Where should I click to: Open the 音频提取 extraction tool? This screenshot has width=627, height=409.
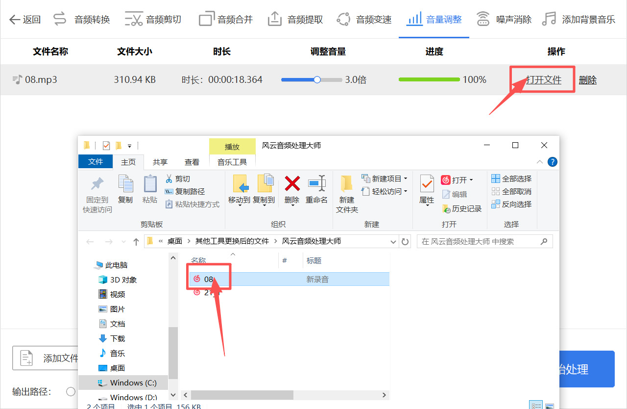point(305,19)
